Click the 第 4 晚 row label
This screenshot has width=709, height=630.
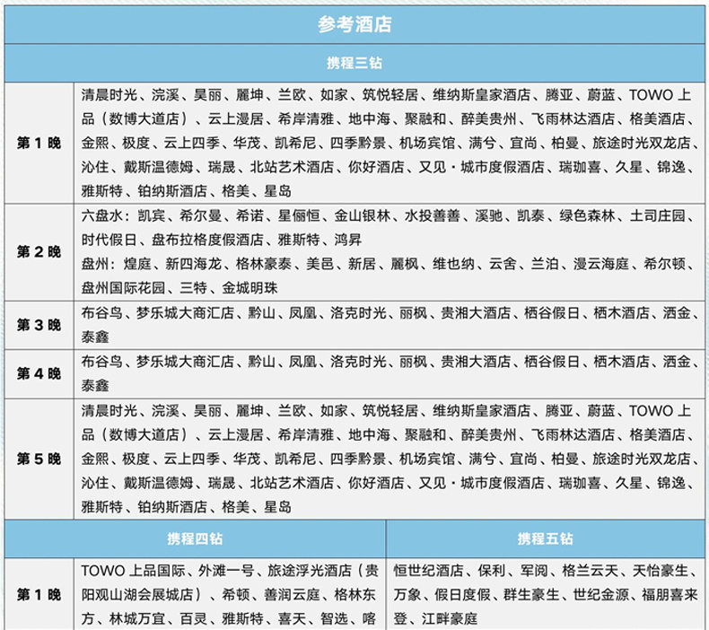39,373
